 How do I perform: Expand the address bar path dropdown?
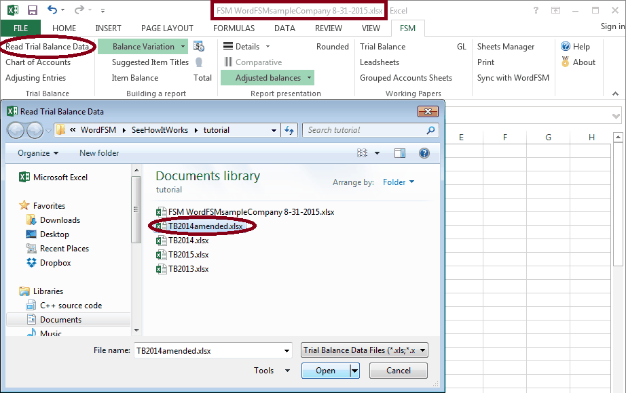pyautogui.click(x=274, y=130)
